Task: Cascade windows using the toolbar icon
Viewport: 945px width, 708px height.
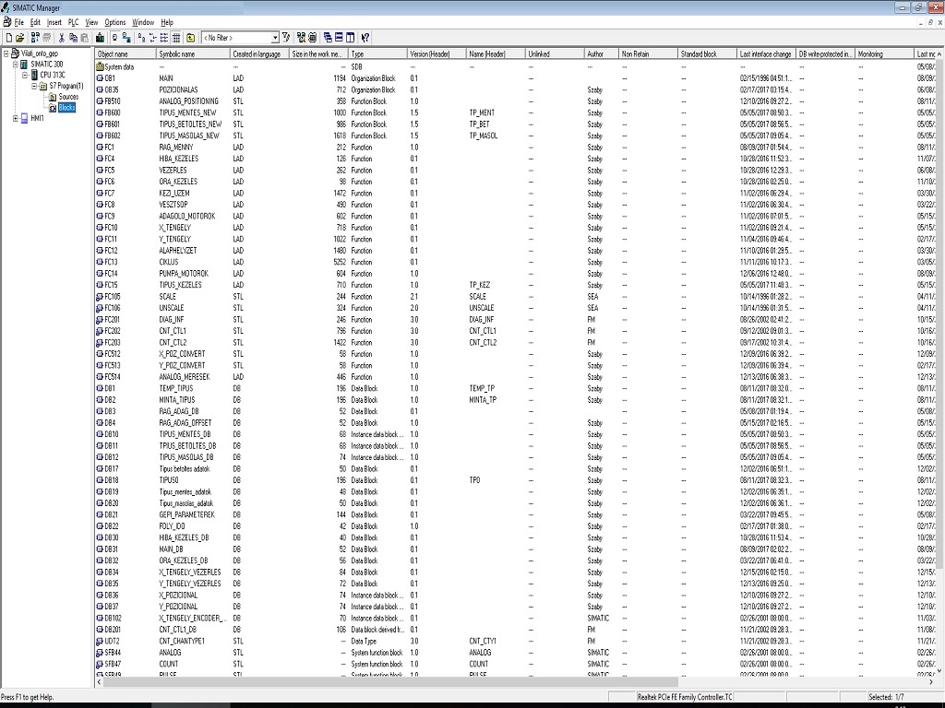Action: 328,37
